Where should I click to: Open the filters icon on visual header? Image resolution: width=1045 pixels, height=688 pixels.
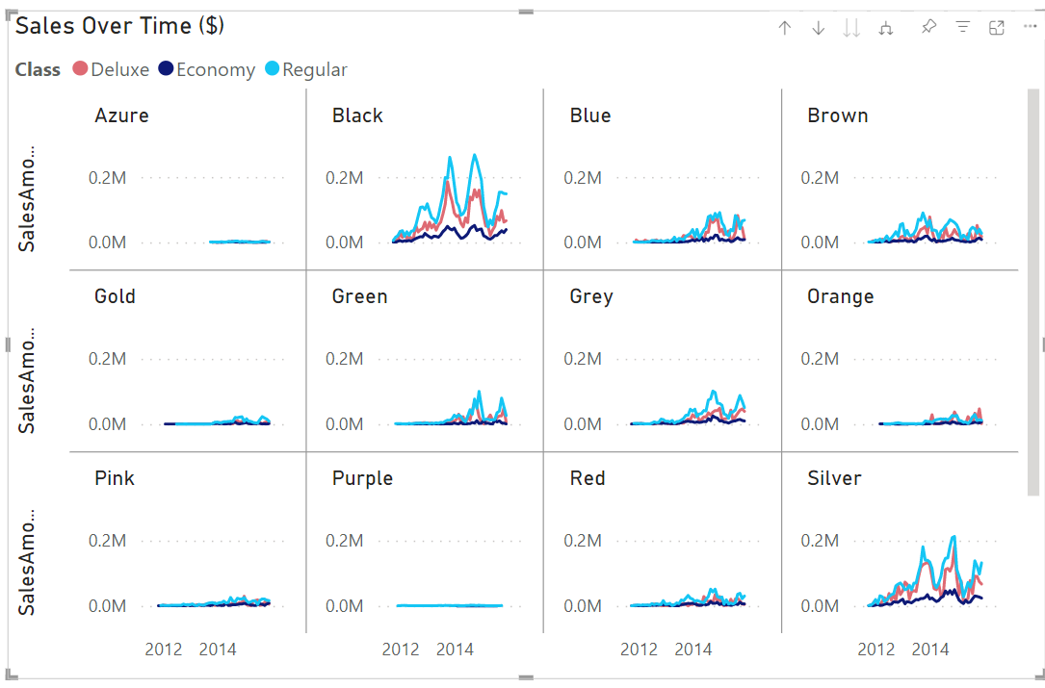click(x=963, y=27)
